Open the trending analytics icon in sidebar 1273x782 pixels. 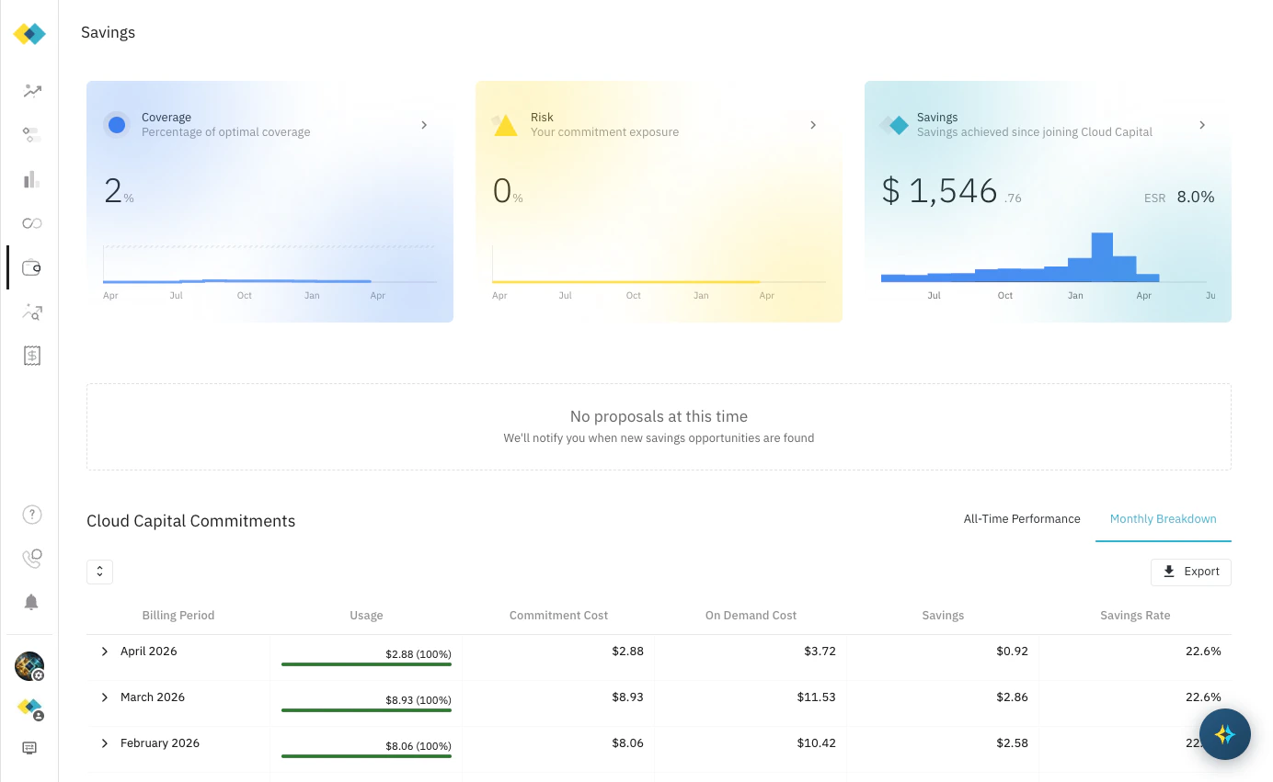click(x=32, y=91)
